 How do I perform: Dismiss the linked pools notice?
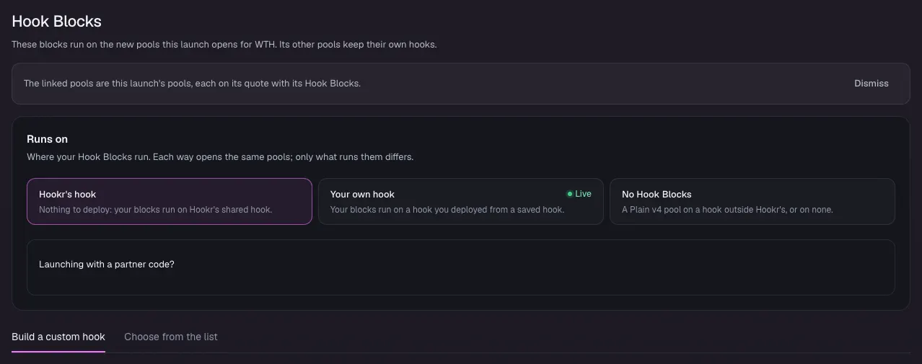(x=871, y=84)
